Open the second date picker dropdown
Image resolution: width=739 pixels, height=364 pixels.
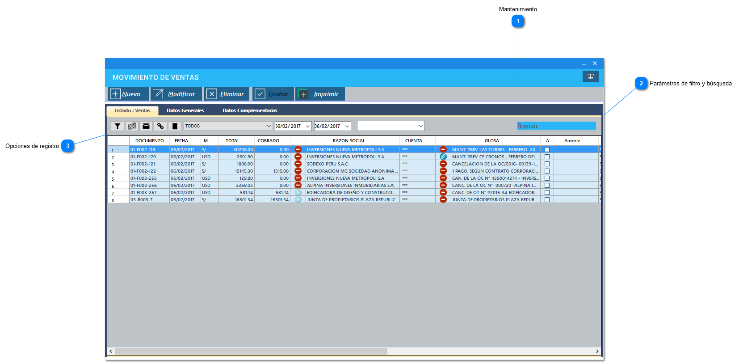pyautogui.click(x=347, y=126)
